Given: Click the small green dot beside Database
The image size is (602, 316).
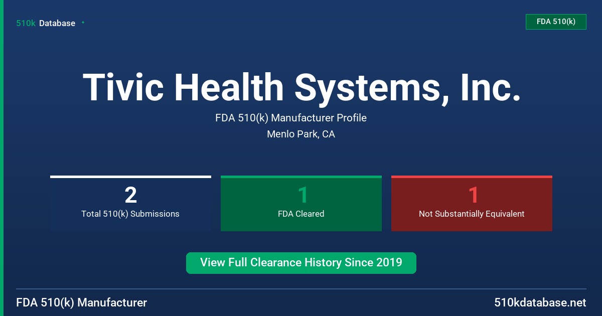Looking at the screenshot, I should (x=83, y=23).
